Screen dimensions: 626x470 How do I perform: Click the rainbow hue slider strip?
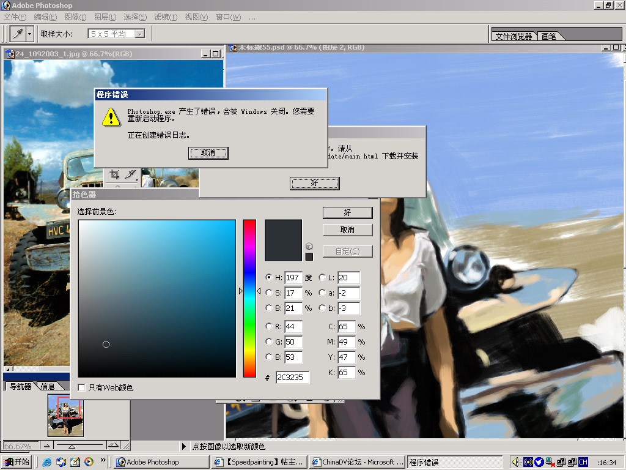pos(249,298)
